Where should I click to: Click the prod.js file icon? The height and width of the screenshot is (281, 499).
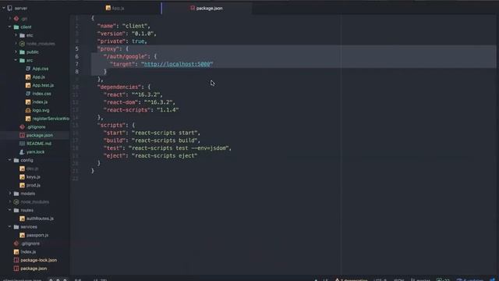(x=22, y=185)
